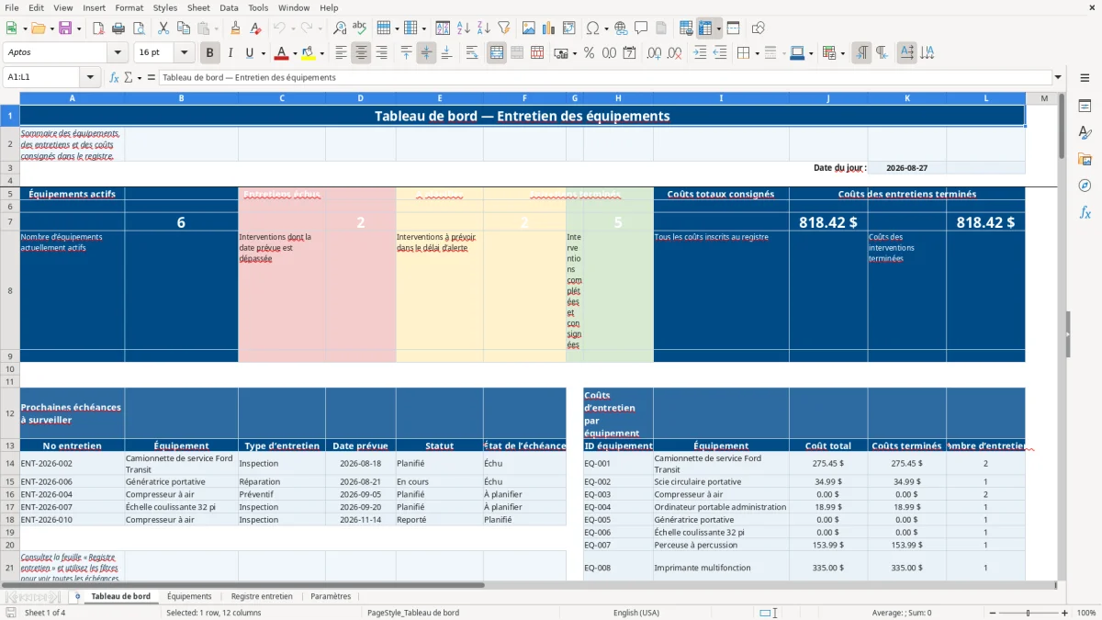Viewport: 1102px width, 620px height.
Task: Open the Borders dropdown arrow
Action: tap(757, 53)
